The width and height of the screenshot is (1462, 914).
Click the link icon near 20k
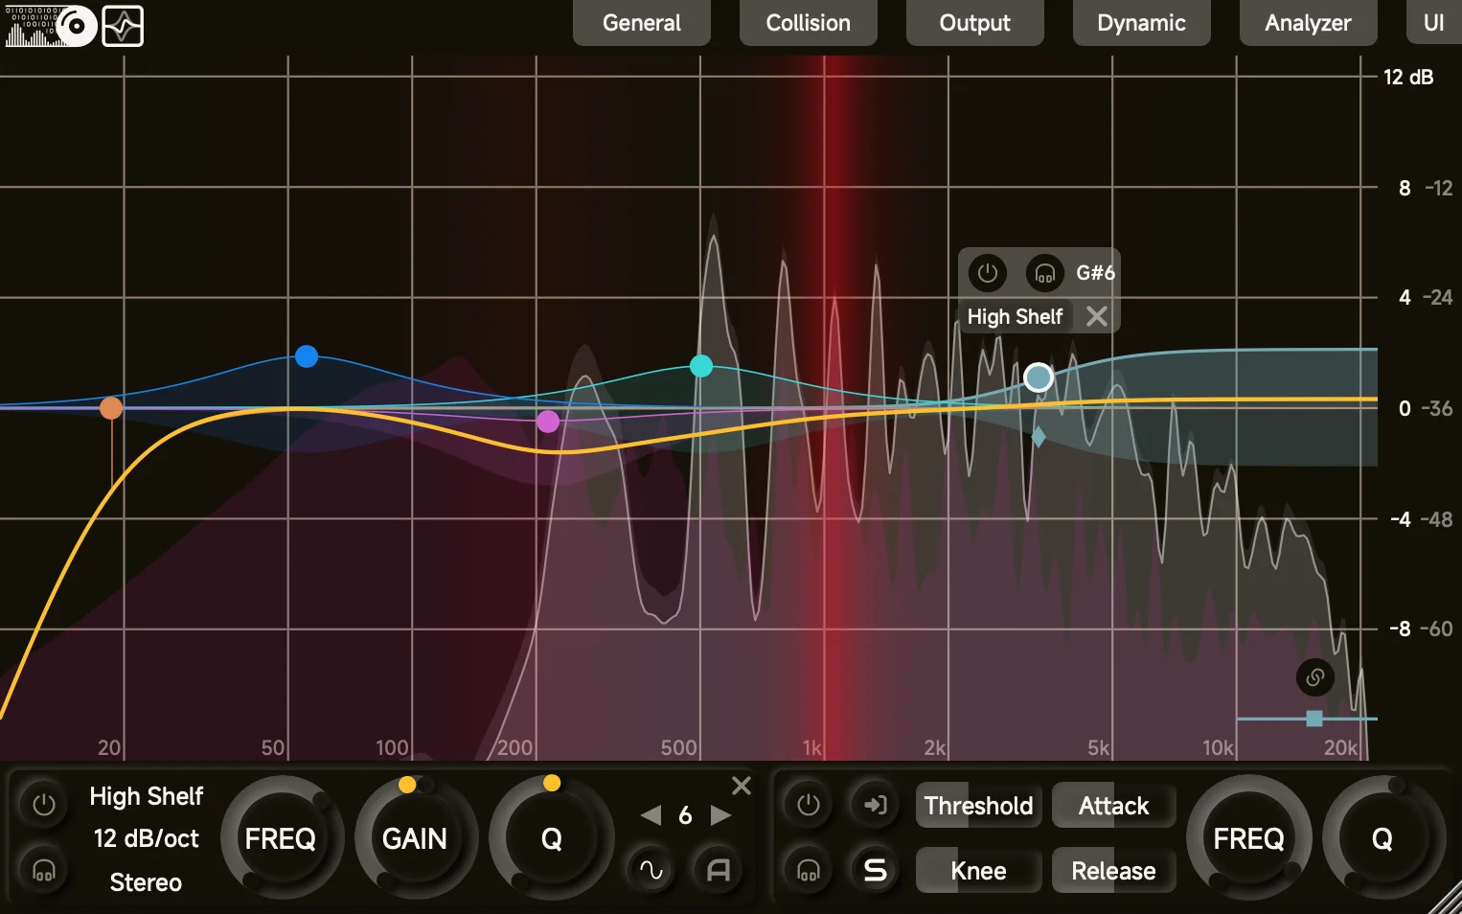(1315, 677)
